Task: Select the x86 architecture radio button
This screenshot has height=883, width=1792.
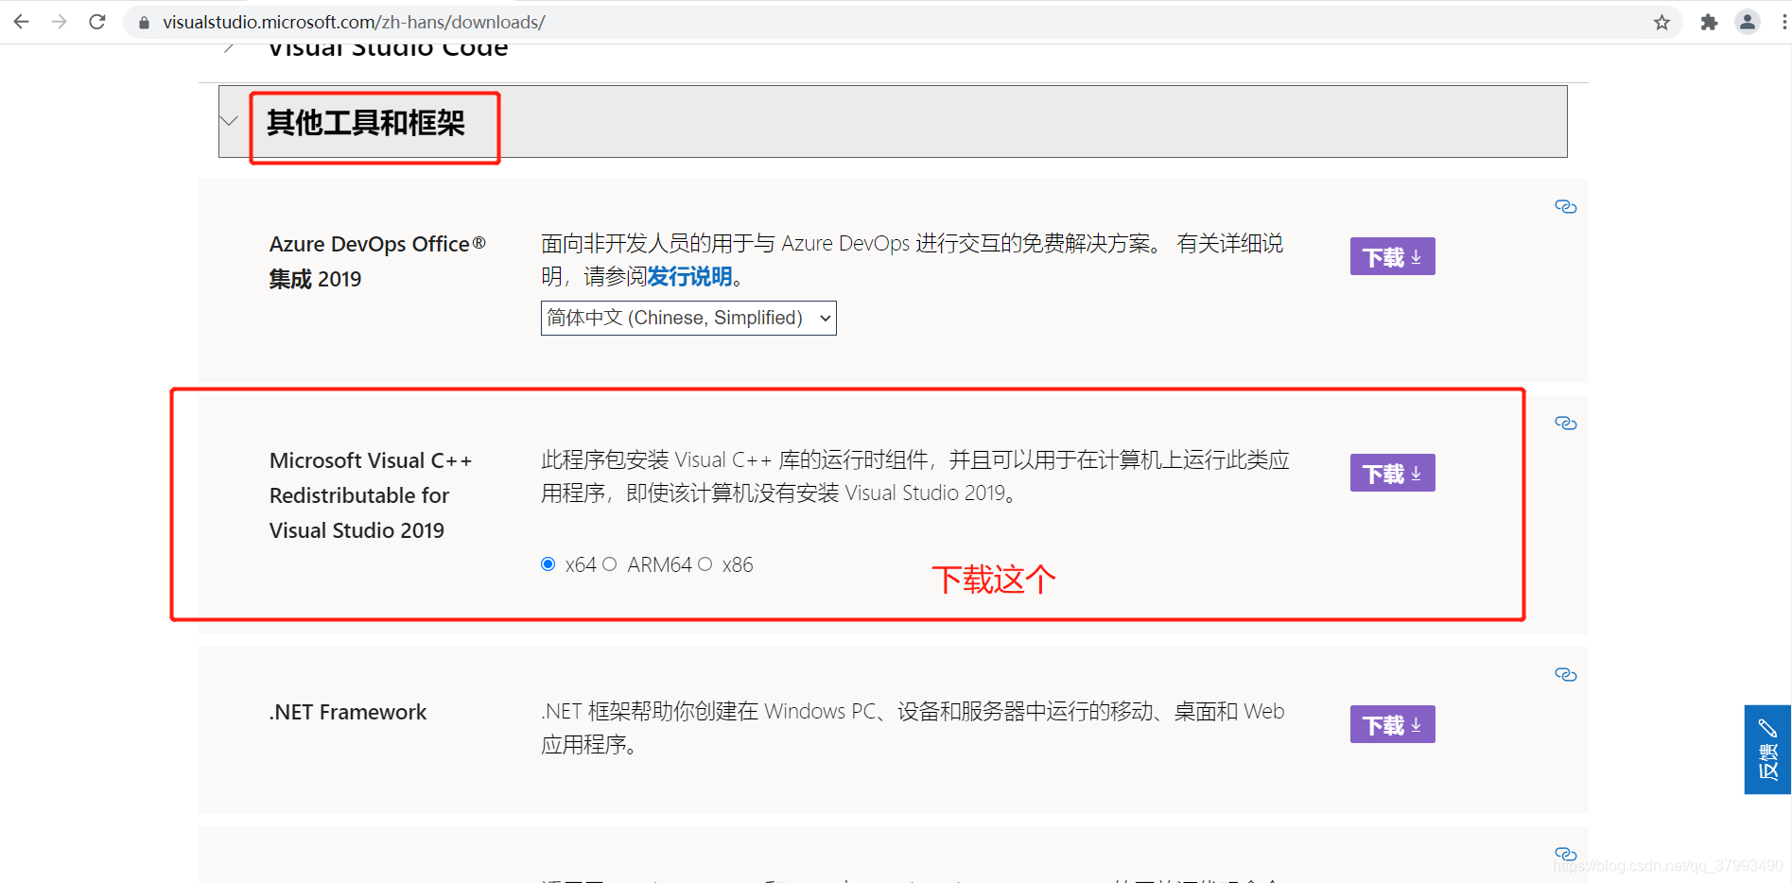Action: point(705,564)
